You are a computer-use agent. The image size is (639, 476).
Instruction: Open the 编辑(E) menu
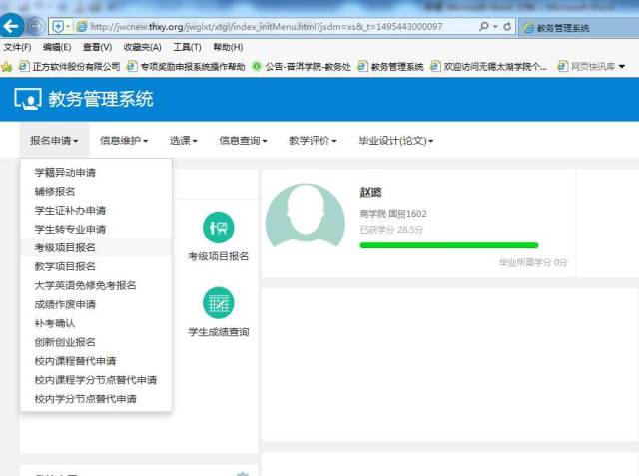(x=57, y=47)
